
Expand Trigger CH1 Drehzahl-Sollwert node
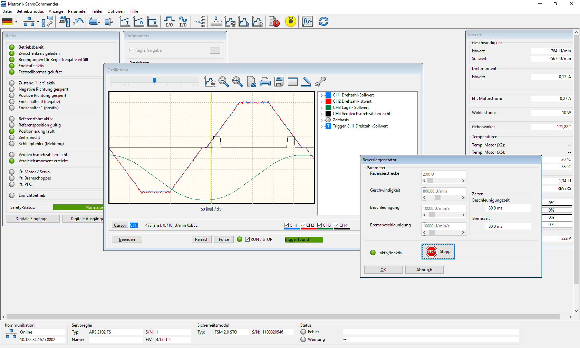pos(322,126)
